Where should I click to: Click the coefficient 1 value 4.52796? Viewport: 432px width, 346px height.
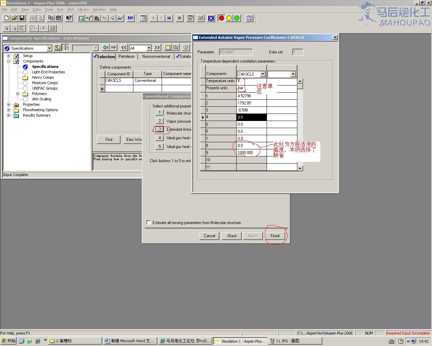coord(251,96)
